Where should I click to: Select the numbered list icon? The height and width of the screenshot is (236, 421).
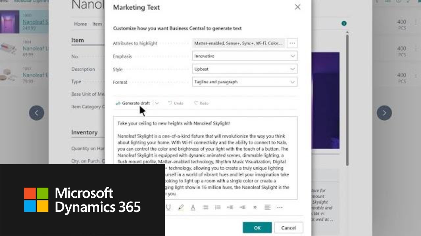tap(217, 207)
